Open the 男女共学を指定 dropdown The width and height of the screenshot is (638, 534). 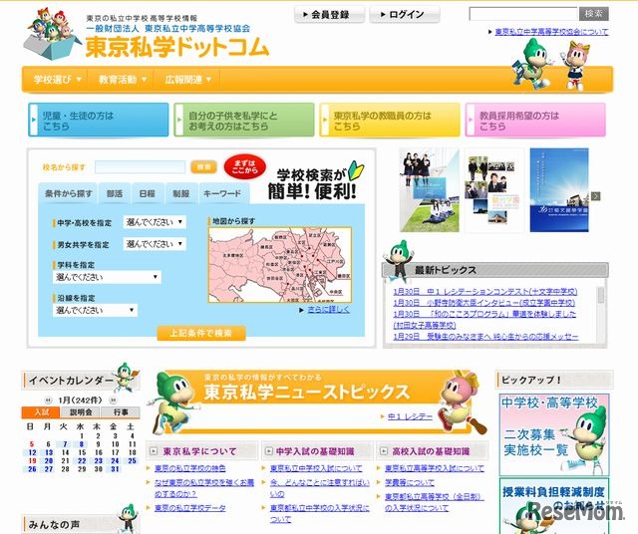tap(155, 244)
